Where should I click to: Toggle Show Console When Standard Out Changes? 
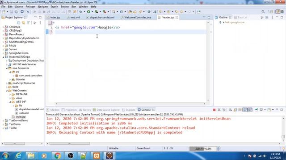245,110
